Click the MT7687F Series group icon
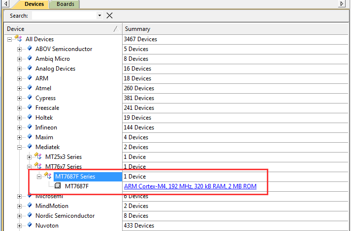 point(48,176)
